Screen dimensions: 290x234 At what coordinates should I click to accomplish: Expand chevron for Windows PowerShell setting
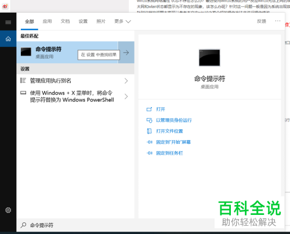pyautogui.click(x=126, y=96)
